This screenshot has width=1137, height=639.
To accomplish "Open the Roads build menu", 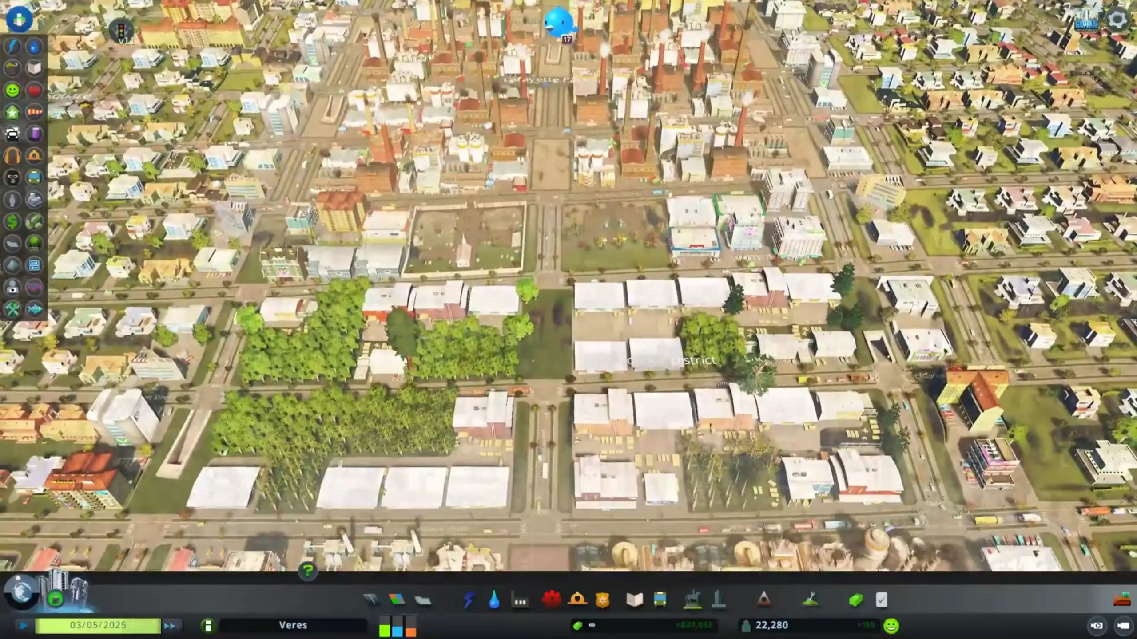I will [371, 600].
